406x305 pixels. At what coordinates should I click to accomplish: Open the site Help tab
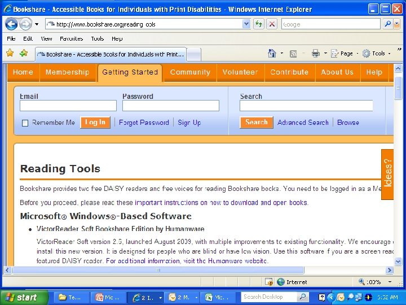coord(374,72)
